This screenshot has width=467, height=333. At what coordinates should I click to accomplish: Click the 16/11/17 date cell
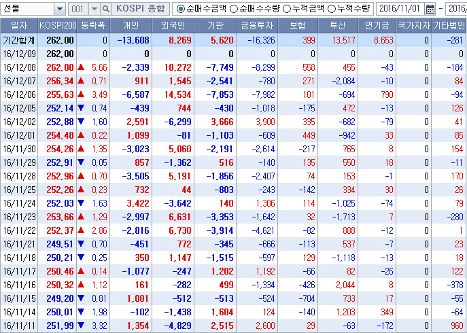19,271
